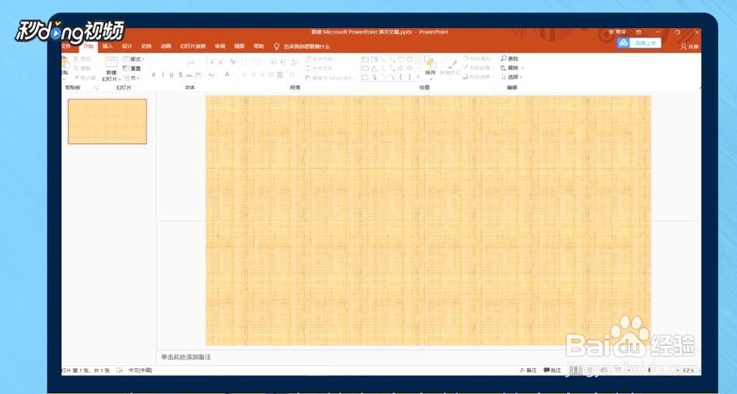Viewport: 737px width, 394px height.
Task: Click the 新建幻灯片 new slide icon
Action: point(111,62)
